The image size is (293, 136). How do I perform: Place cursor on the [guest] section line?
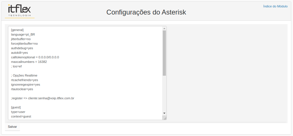[16, 107]
